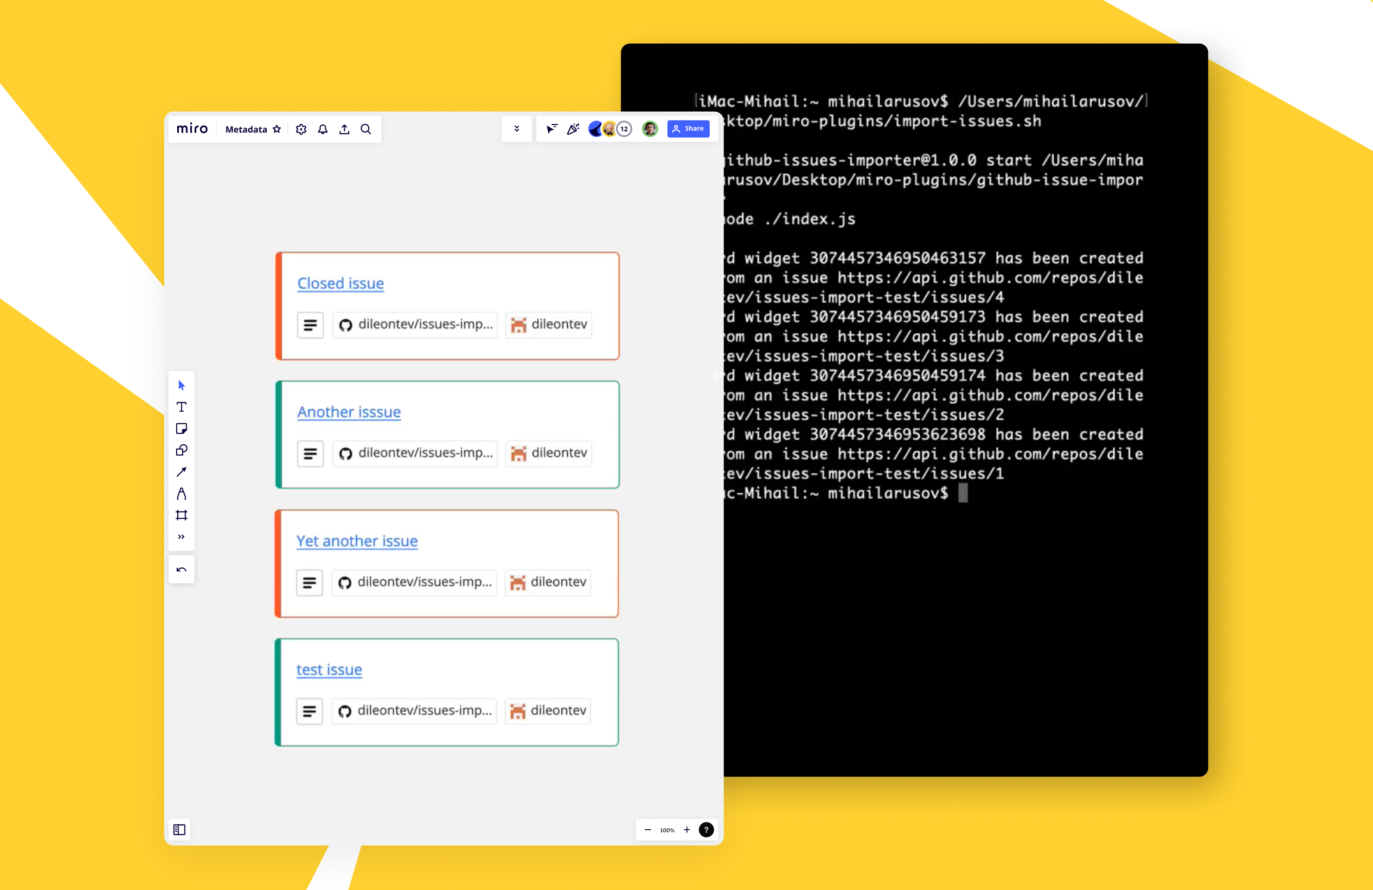Export the board using the upload icon
1373x890 pixels.
pos(344,129)
